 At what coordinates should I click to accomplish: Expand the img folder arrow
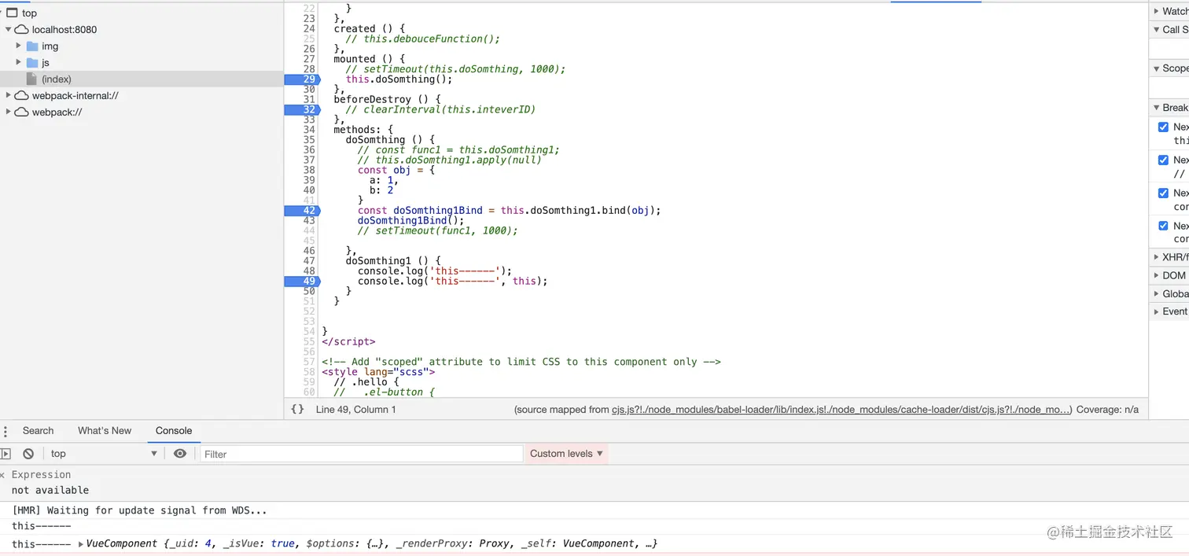coord(19,46)
